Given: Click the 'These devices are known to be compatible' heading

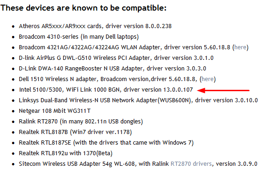Looking at the screenshot, I should point(83,8).
